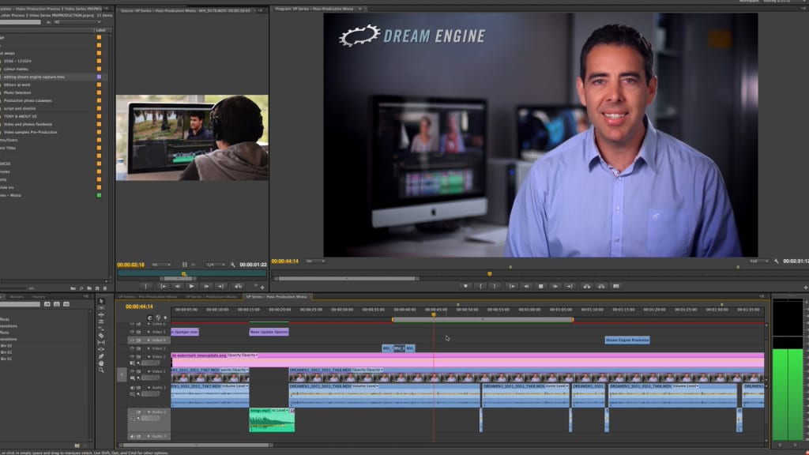Switch to VP Series Pre-Production Wistia tab
This screenshot has width=809, height=455.
(148, 297)
